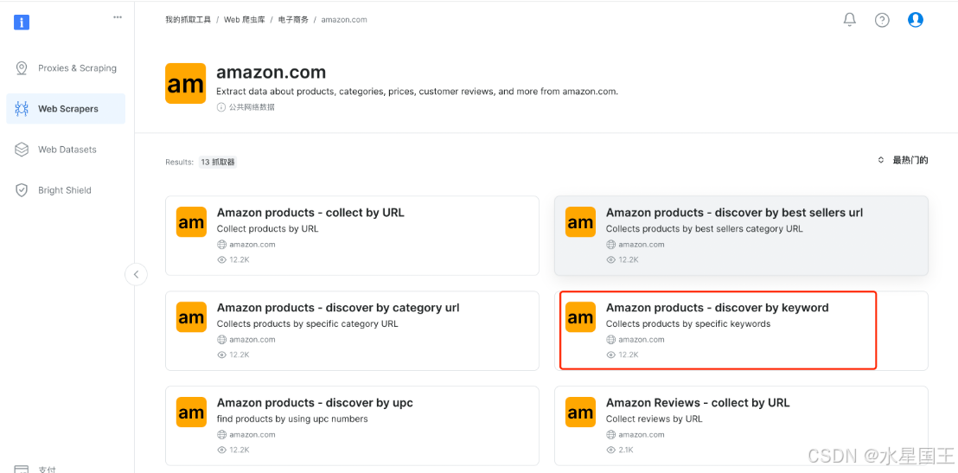The height and width of the screenshot is (473, 958).
Task: Open the notifications bell icon
Action: tap(849, 20)
